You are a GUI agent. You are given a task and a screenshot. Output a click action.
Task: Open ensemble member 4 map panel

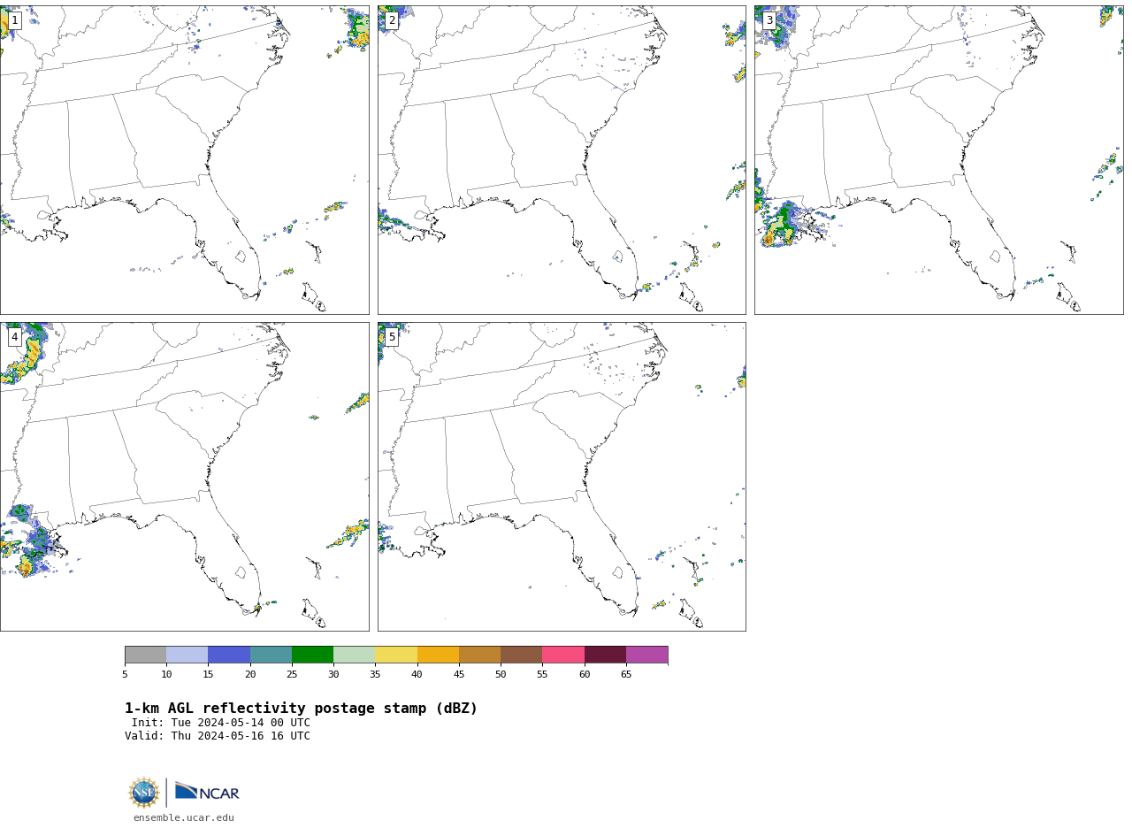184,477
